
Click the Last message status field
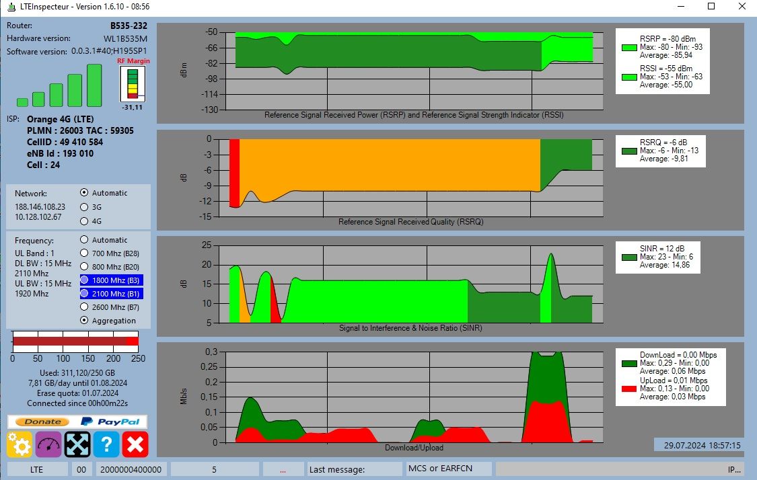click(355, 469)
